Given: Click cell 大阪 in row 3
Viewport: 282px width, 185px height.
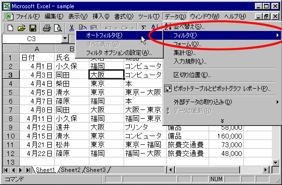Looking at the screenshot, I should (106, 75).
